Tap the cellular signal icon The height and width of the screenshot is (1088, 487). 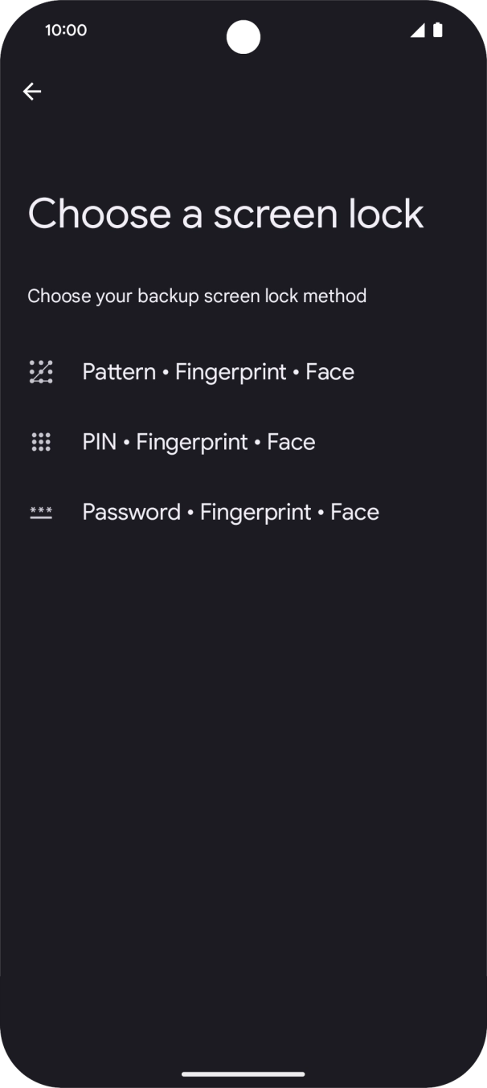tap(419, 30)
